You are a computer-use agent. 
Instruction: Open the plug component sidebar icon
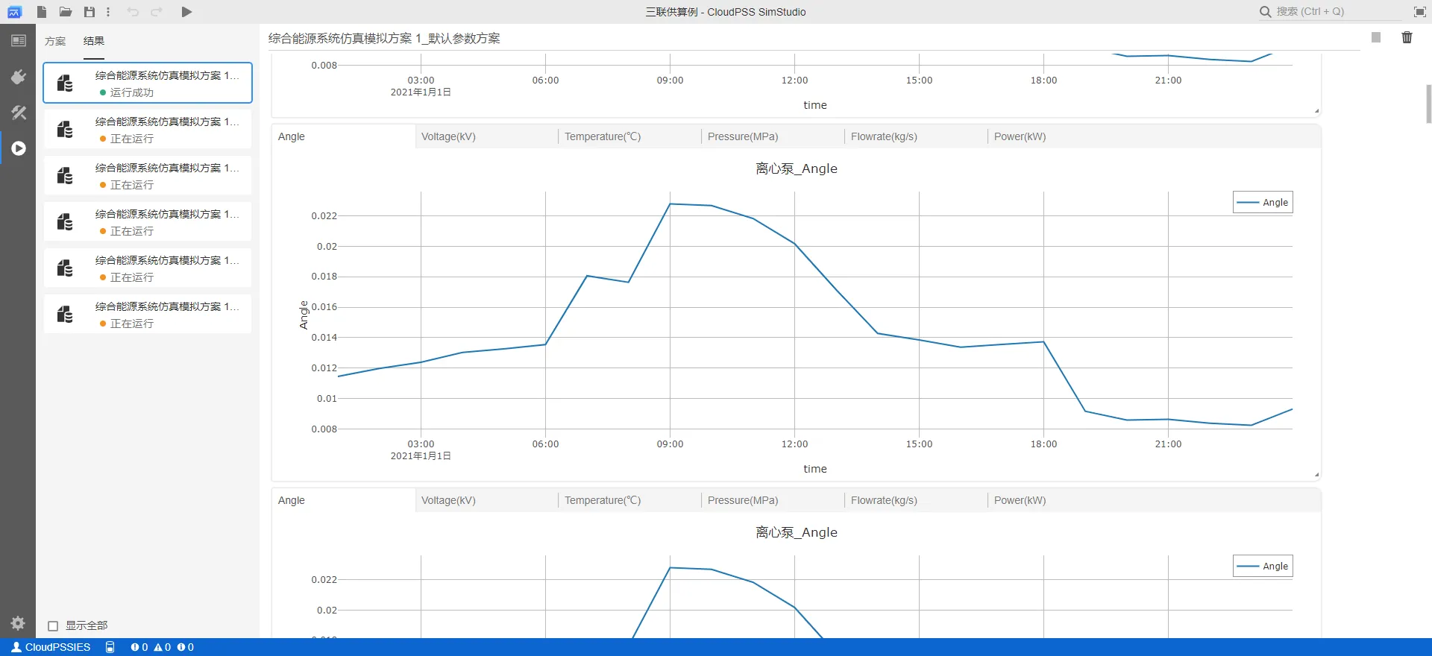point(19,77)
